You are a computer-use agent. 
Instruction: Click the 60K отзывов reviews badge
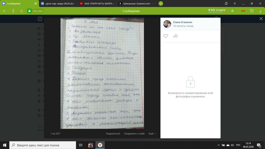click(x=217, y=10)
